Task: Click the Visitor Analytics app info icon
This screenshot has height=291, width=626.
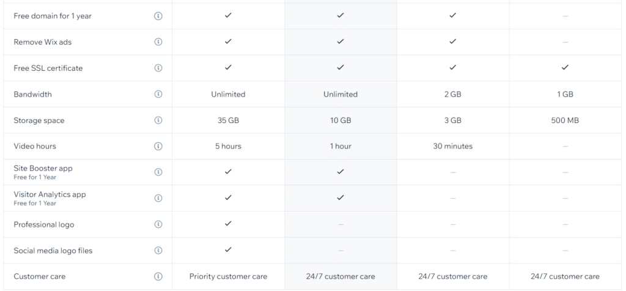Action: click(x=158, y=198)
